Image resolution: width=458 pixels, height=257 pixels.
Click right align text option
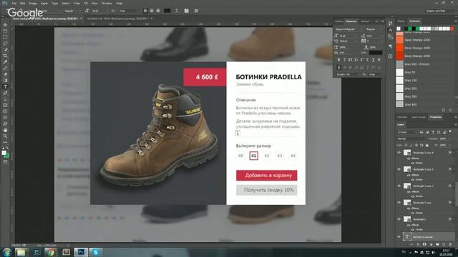[157, 11]
